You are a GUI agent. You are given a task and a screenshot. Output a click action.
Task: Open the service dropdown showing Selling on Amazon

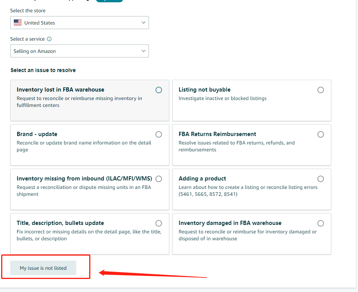(x=80, y=51)
